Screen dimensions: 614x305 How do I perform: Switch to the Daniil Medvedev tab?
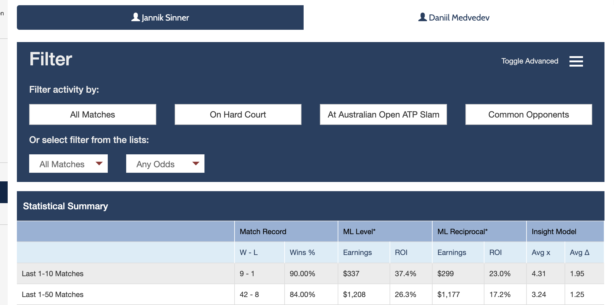[x=454, y=17]
